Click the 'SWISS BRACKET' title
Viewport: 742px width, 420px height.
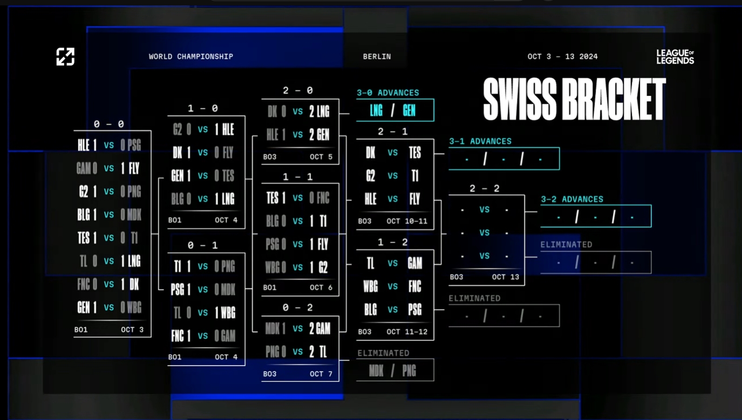click(574, 100)
